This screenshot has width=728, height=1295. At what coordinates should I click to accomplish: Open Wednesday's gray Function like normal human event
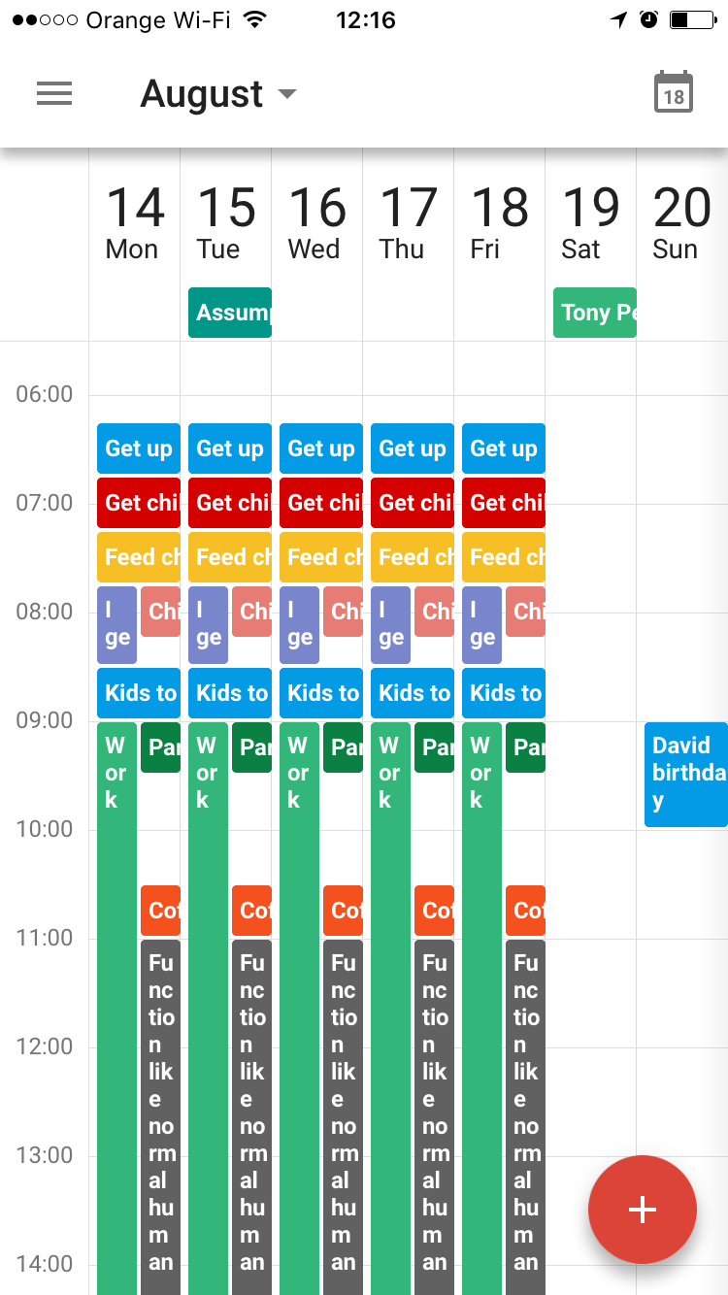(343, 1116)
